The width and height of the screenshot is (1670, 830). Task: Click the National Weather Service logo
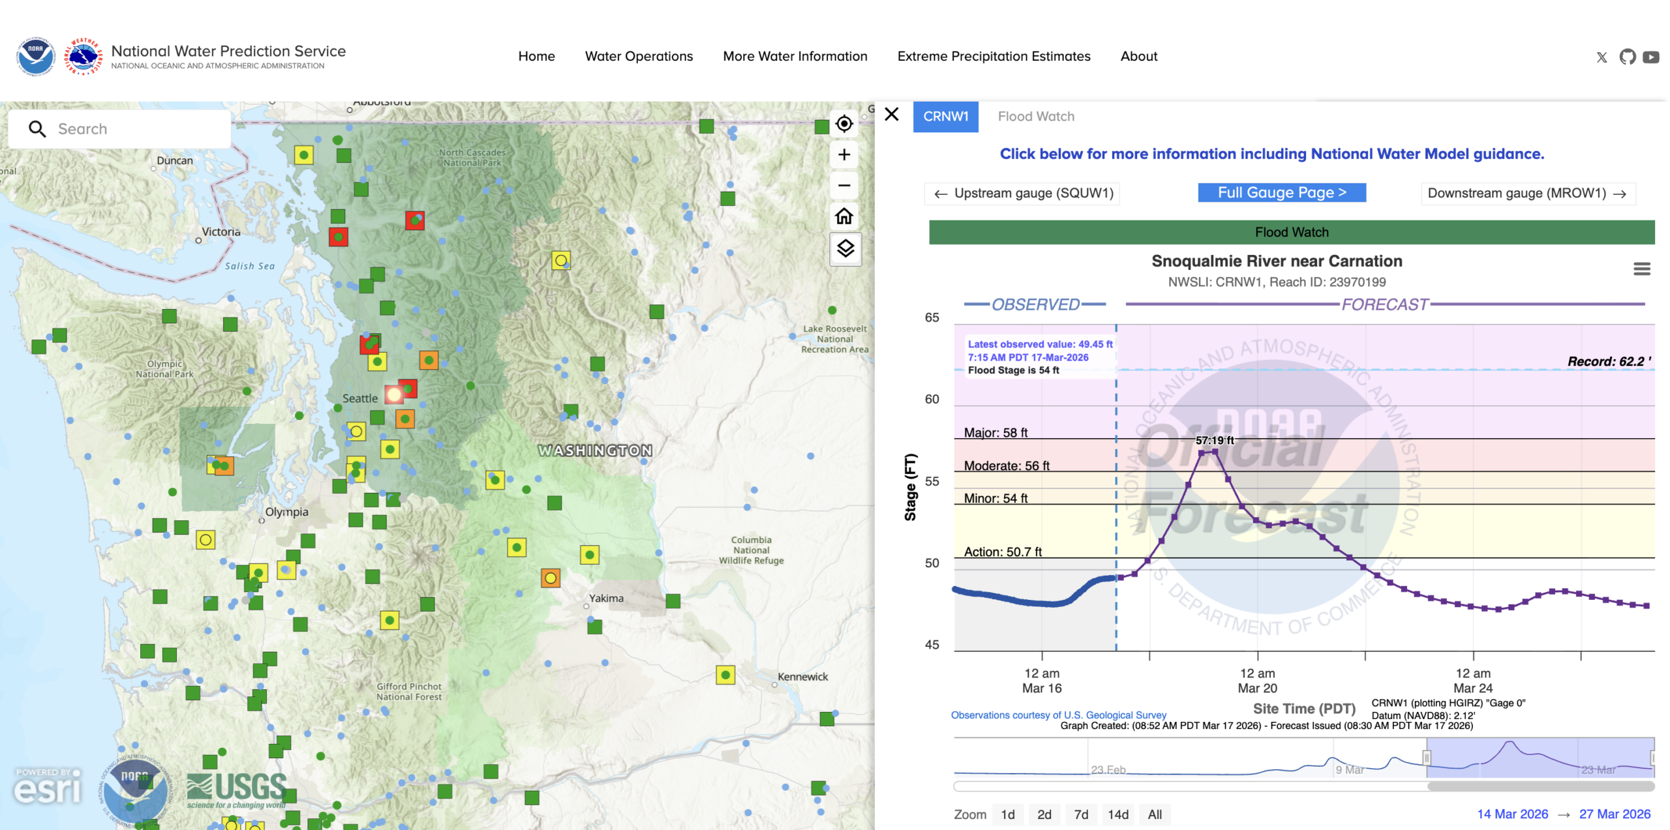pyautogui.click(x=83, y=56)
